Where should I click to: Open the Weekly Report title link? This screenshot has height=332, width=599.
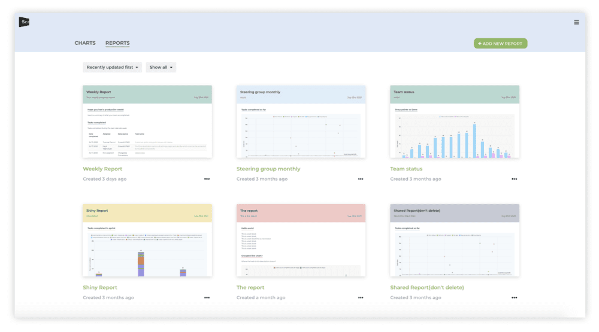coord(102,169)
